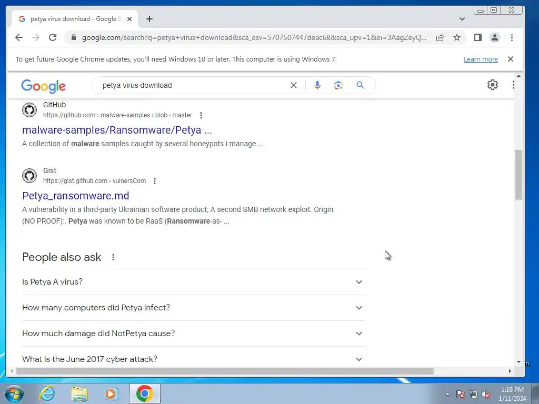The height and width of the screenshot is (404, 539).
Task: Open People also ask options menu
Action: tap(113, 257)
